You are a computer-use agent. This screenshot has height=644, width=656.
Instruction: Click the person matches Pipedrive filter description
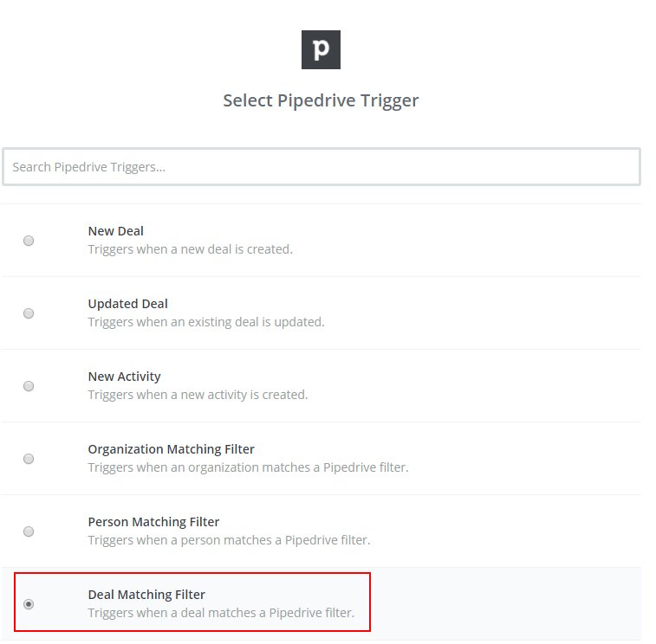coord(230,540)
